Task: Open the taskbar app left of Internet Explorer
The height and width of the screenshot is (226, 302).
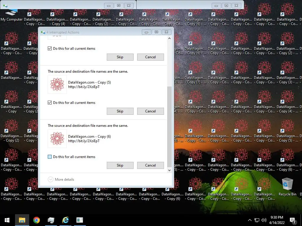Action: [51, 220]
